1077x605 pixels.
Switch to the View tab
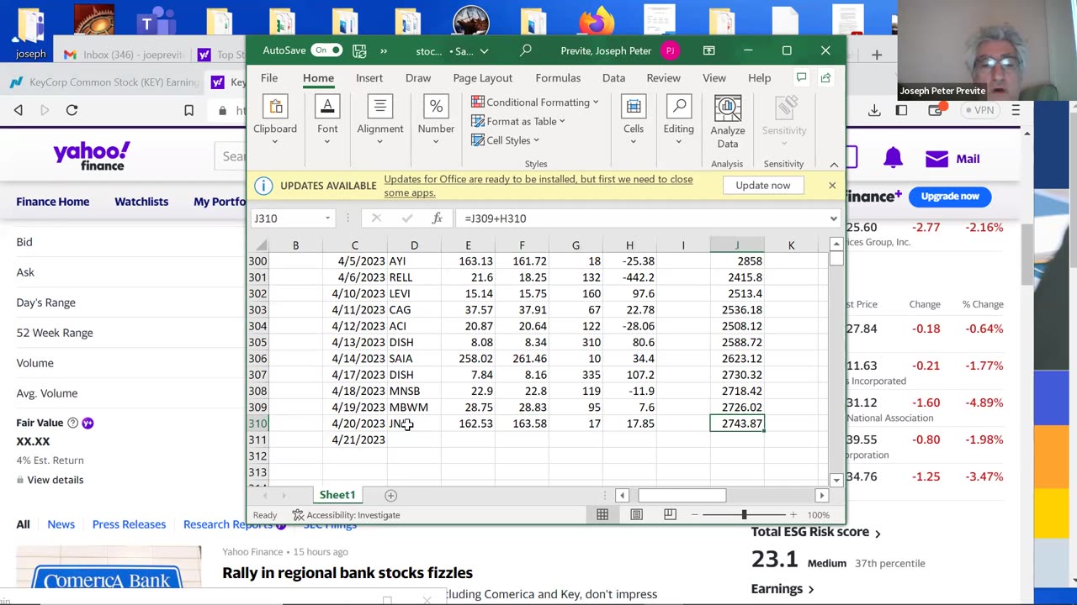click(714, 78)
